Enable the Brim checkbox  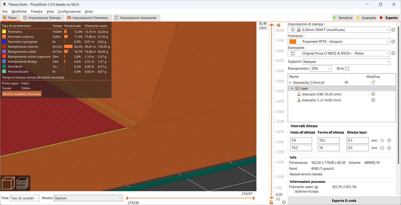347,69
